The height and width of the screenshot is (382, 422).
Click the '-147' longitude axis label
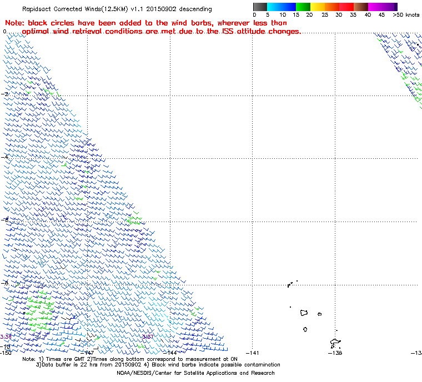pos(88,353)
